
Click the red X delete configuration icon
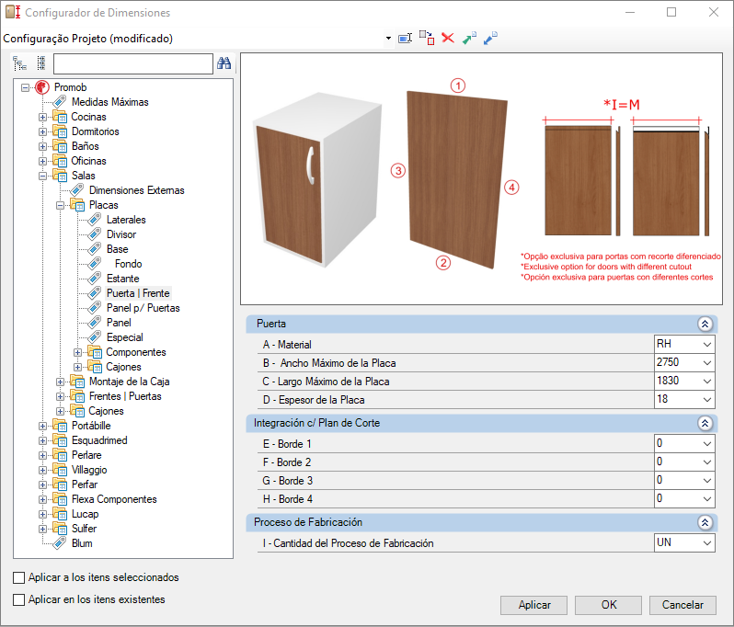(x=448, y=38)
